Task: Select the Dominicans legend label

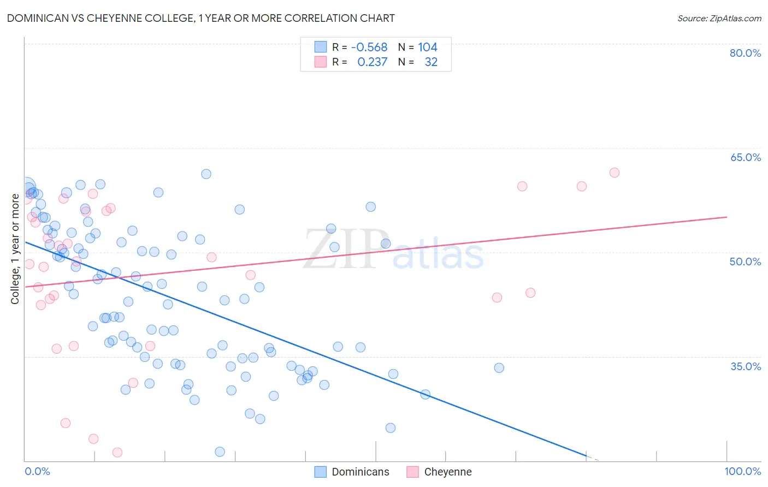Action: point(361,472)
